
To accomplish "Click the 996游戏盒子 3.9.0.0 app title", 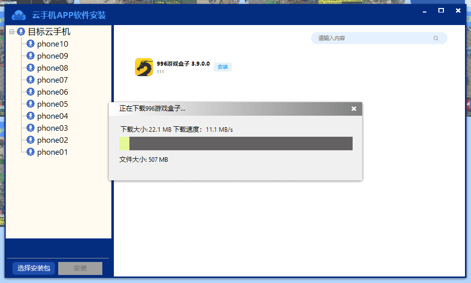I will click(183, 64).
